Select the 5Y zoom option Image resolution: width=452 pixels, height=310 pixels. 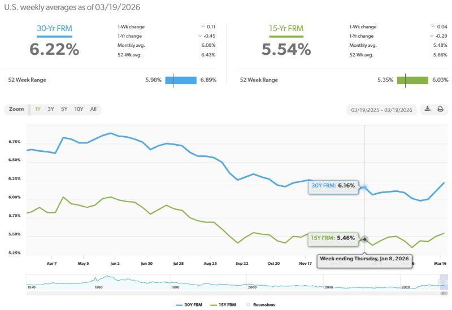pos(64,109)
